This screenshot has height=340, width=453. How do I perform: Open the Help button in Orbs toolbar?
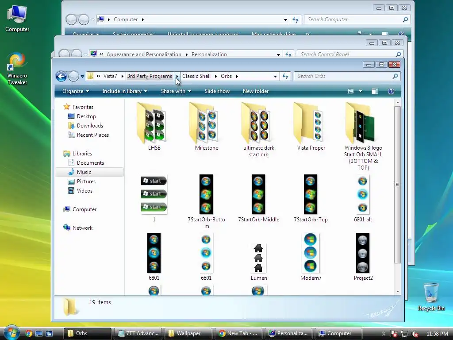(391, 91)
